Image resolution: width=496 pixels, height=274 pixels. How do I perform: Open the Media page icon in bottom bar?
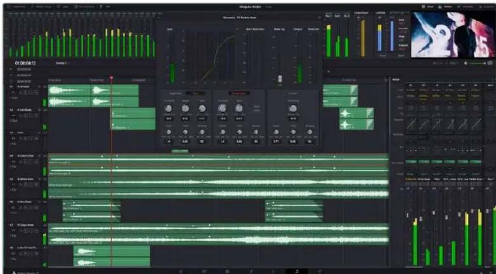pyautogui.click(x=181, y=271)
